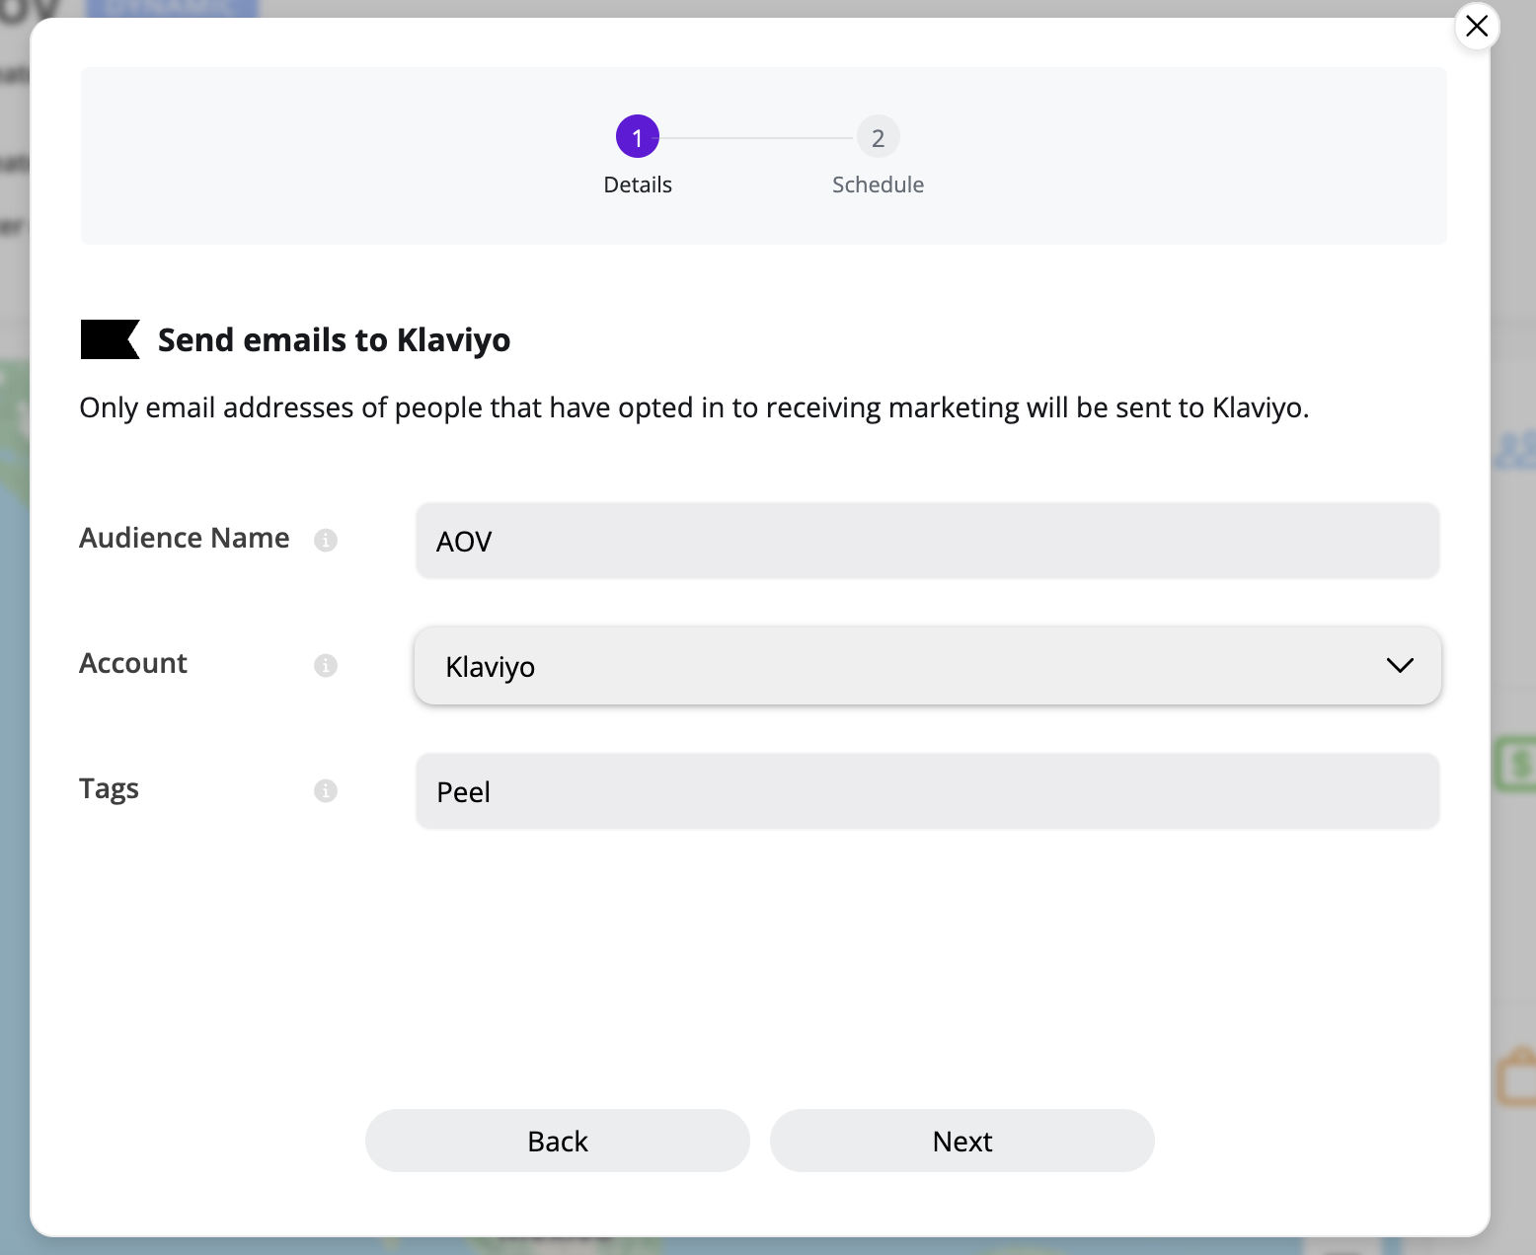This screenshot has width=1536, height=1255.
Task: Focus the Audience Name field with AOV
Action: (927, 541)
